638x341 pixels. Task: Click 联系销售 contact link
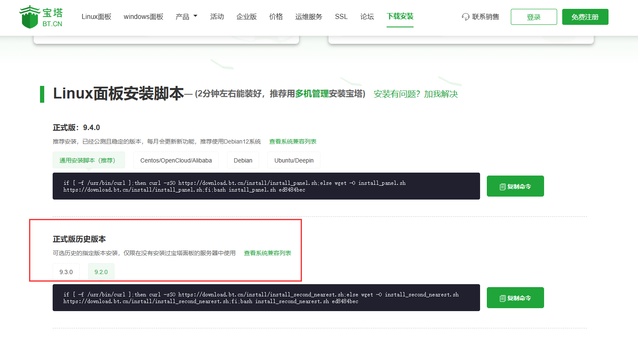click(x=486, y=17)
